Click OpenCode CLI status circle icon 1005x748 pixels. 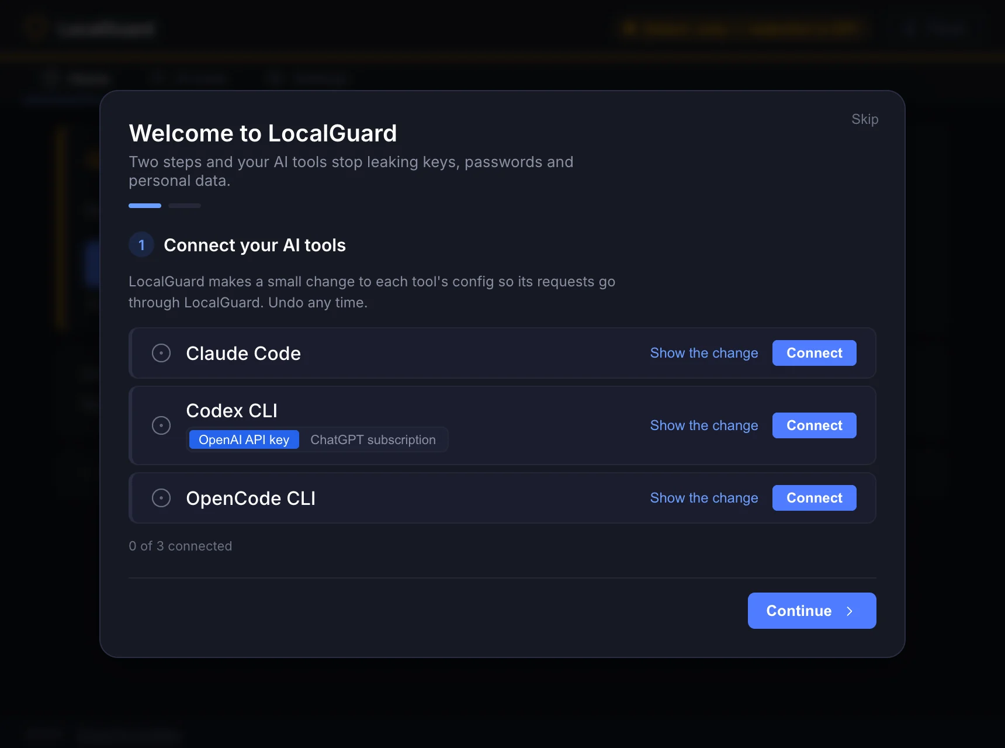pos(161,498)
